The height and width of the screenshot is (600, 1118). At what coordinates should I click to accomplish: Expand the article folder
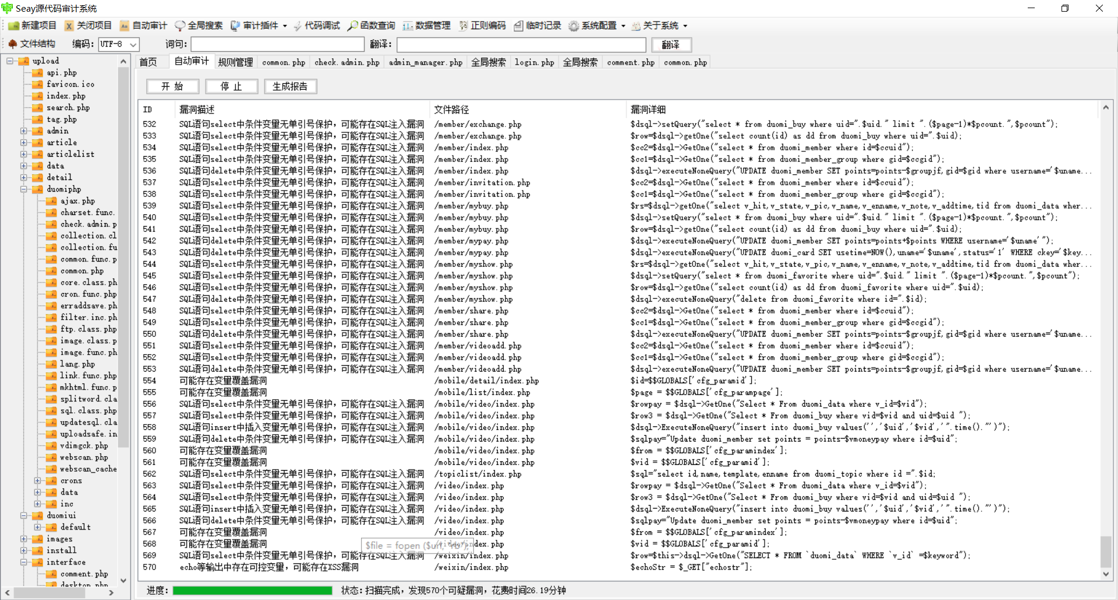point(24,142)
